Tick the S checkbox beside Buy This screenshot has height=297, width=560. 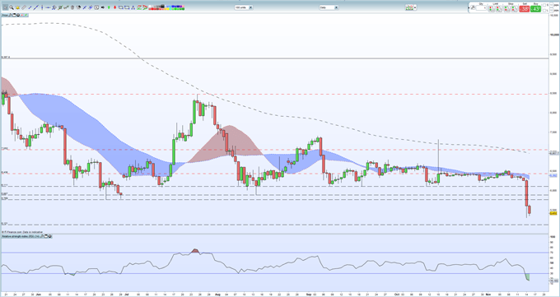click(544, 5)
